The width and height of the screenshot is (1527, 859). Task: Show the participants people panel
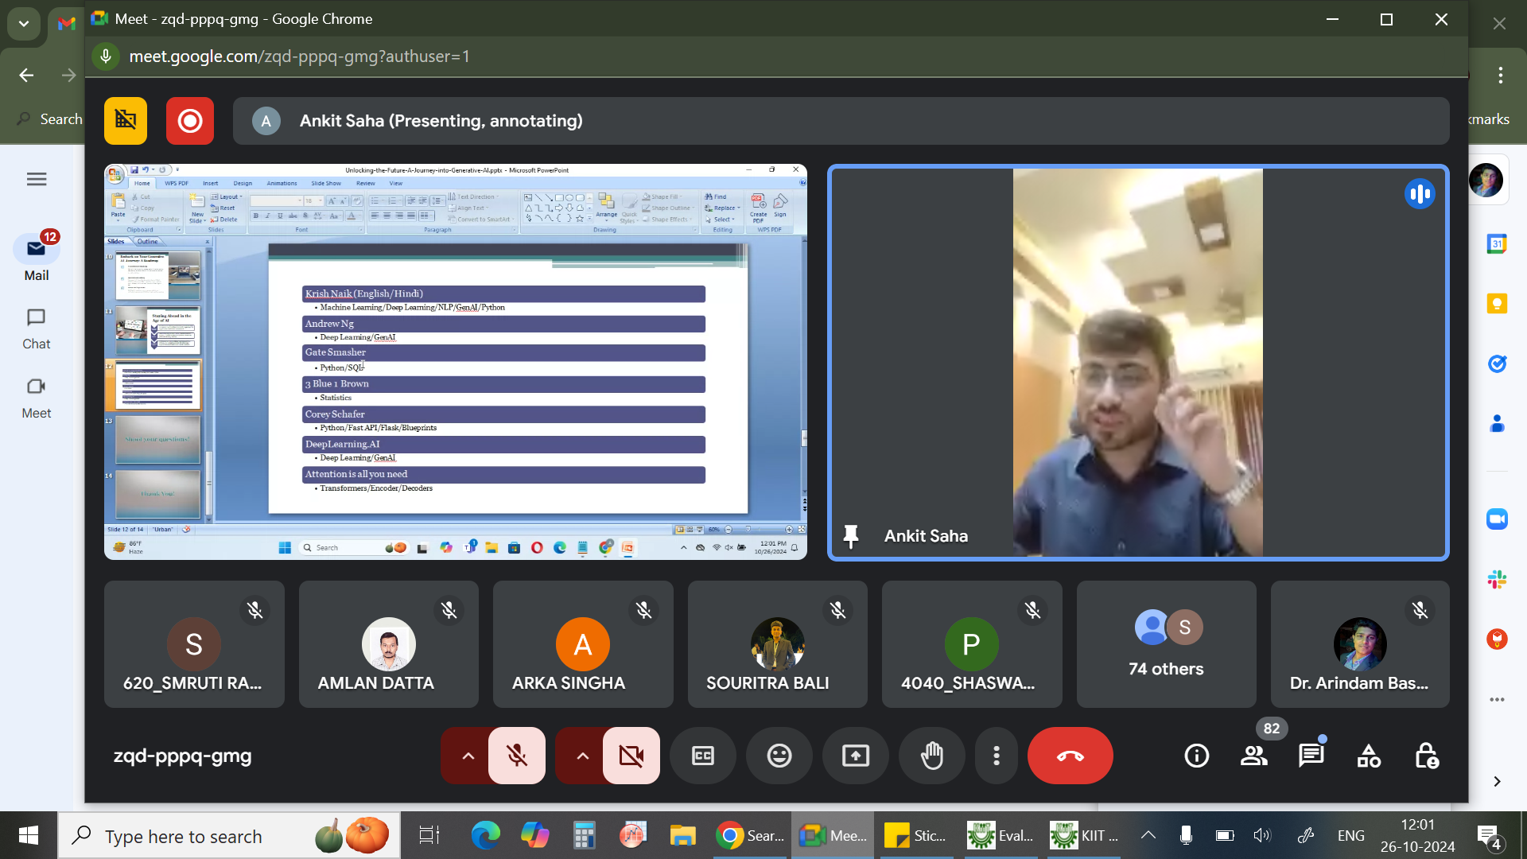(x=1254, y=756)
